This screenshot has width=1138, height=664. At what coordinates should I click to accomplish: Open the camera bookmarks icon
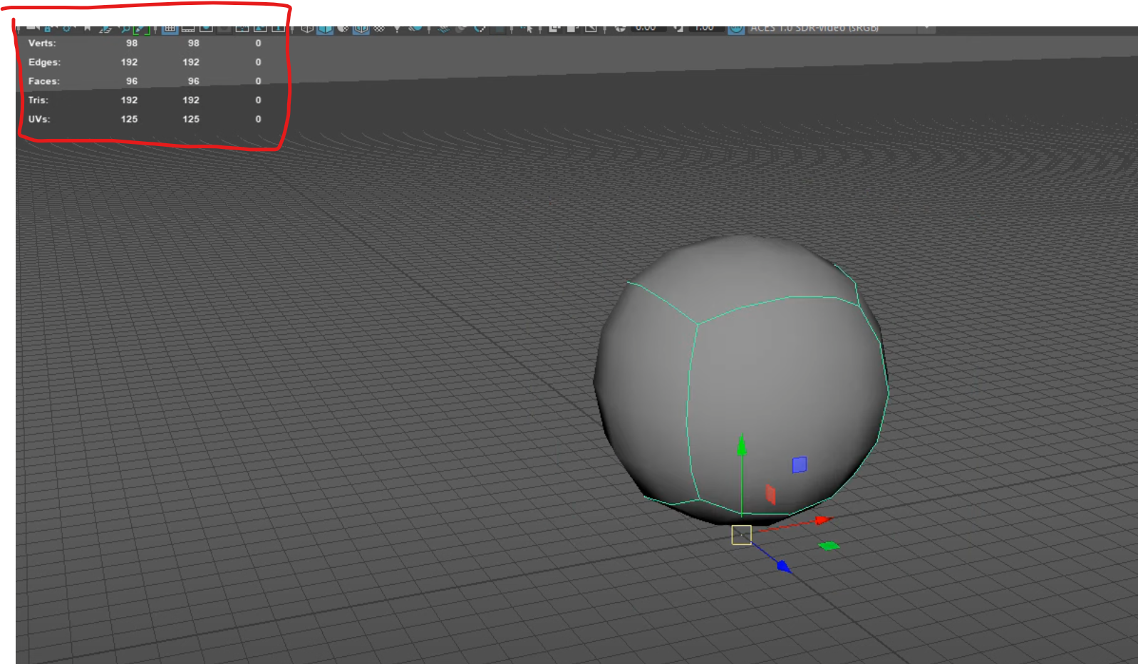click(87, 29)
